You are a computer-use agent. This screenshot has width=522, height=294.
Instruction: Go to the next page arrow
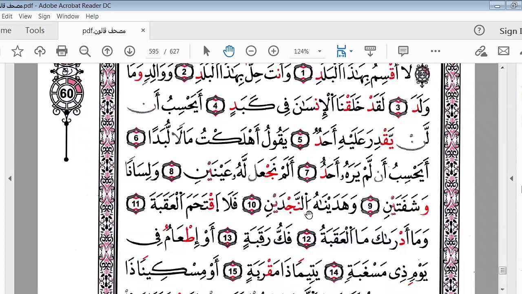click(130, 51)
